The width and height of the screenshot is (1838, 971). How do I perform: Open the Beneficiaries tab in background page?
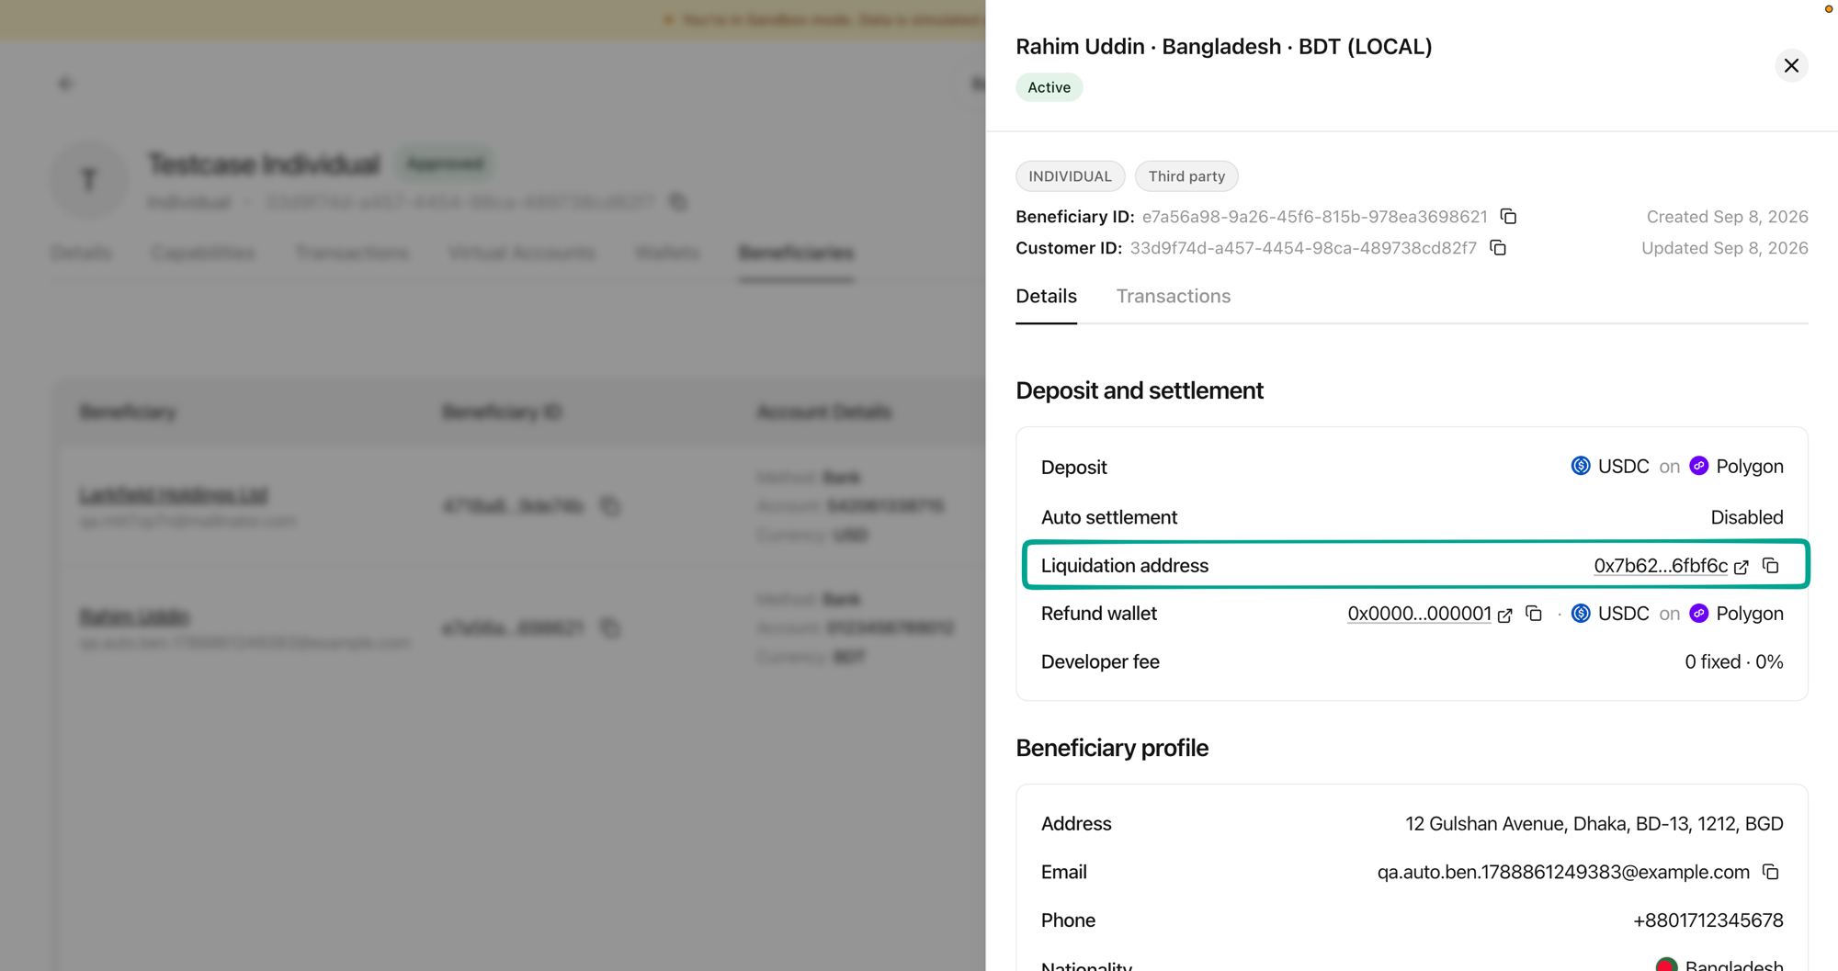pos(796,253)
